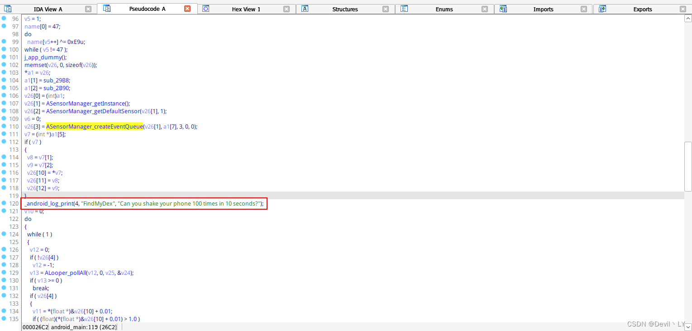Click the Pseudocode A tab icon

(107, 9)
